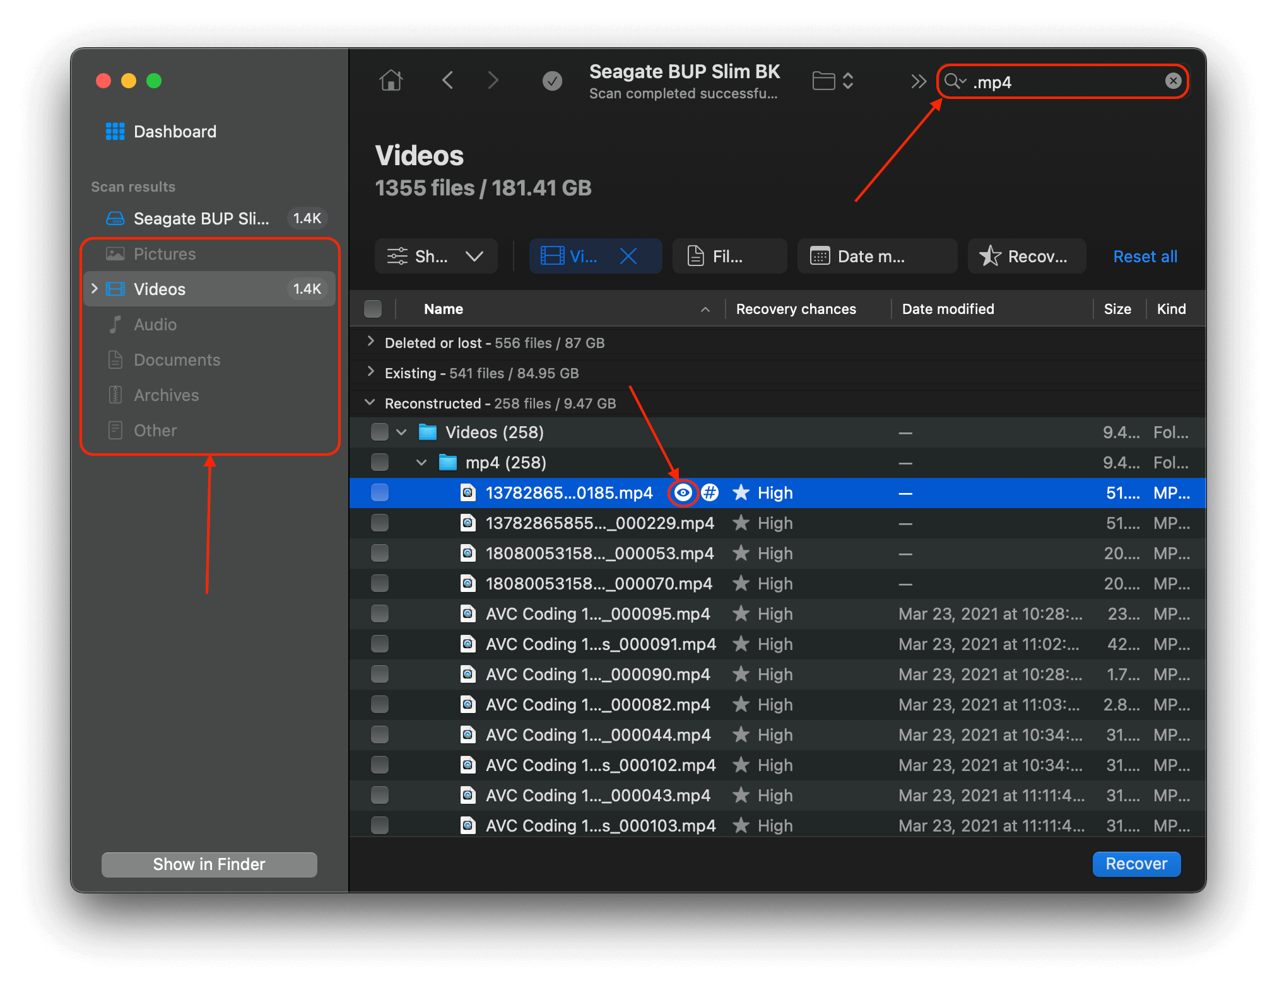Click the hashtag icon on the selected mp4

tap(710, 492)
